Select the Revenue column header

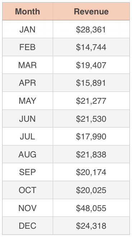(x=91, y=11)
